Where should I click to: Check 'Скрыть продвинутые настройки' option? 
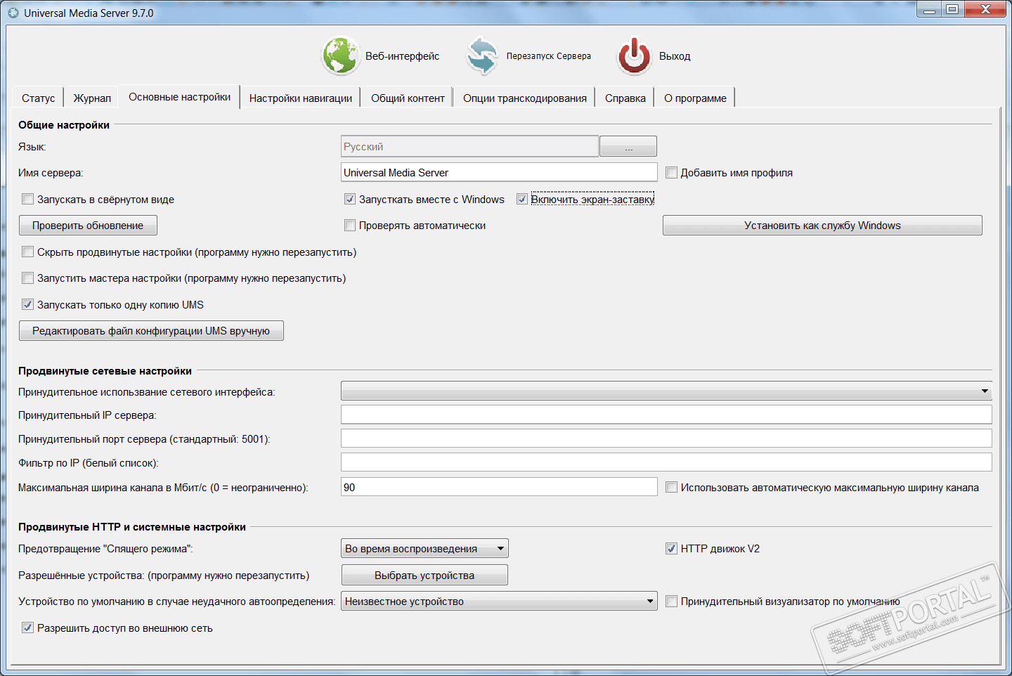pos(27,252)
